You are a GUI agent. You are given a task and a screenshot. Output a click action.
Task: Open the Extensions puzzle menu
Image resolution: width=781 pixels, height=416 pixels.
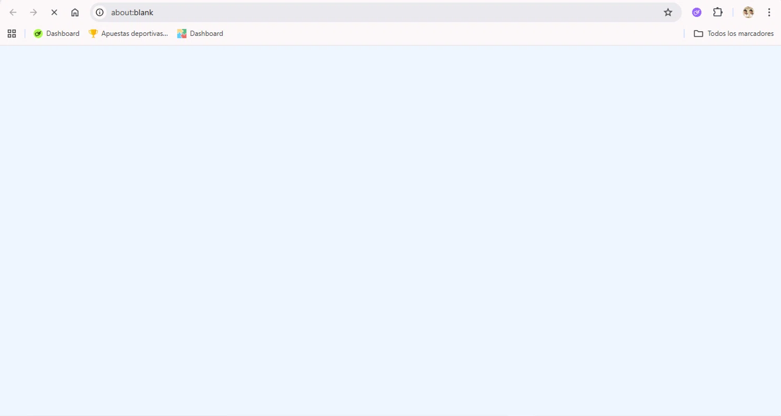pos(717,12)
